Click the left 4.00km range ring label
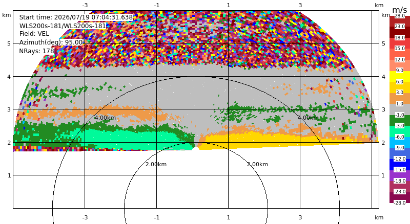 [x=105, y=118]
